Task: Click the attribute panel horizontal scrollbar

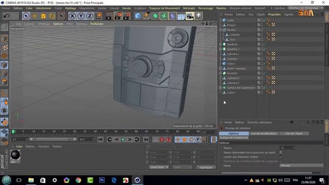Action: [267, 173]
